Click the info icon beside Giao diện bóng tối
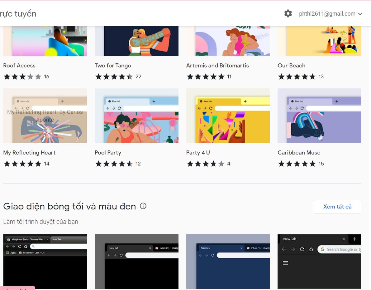Screen dimensions: 371x290 [143, 206]
